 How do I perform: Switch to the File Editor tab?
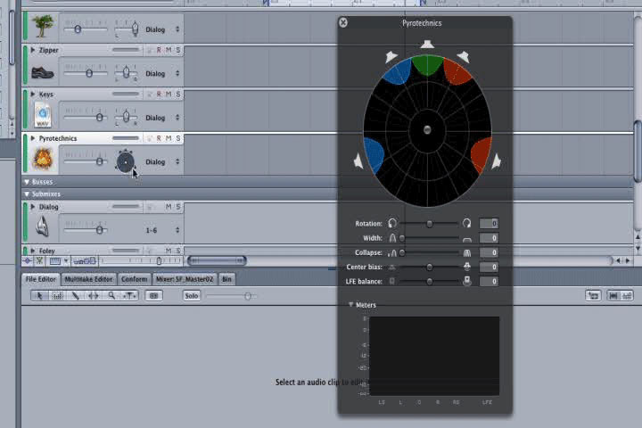tap(40, 279)
